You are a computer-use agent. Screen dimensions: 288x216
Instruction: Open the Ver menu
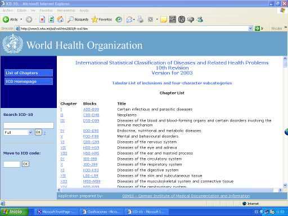(33, 11)
